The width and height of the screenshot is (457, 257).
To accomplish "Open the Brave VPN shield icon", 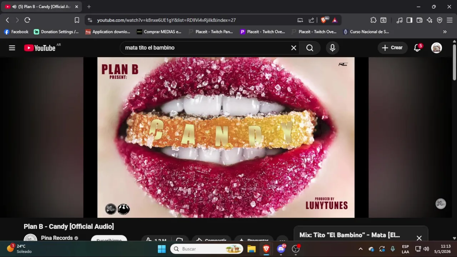I will click(440, 20).
